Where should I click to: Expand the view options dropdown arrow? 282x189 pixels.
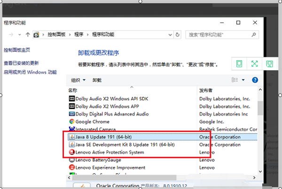243,80
